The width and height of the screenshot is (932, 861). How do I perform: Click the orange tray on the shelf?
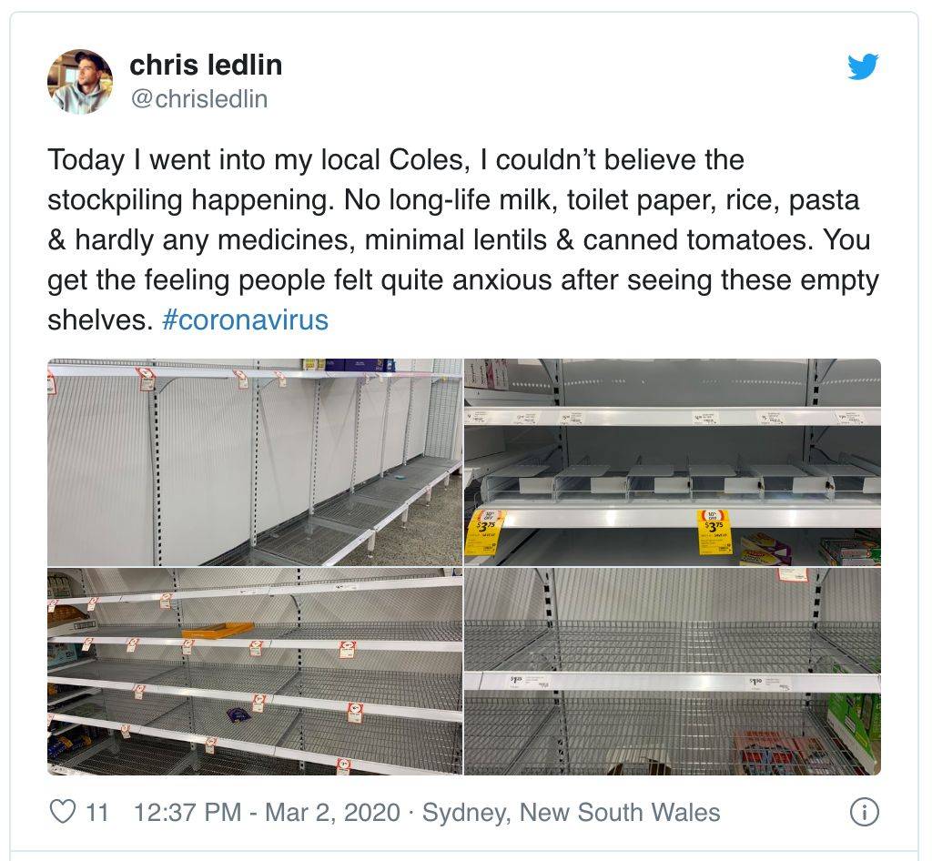(217, 630)
